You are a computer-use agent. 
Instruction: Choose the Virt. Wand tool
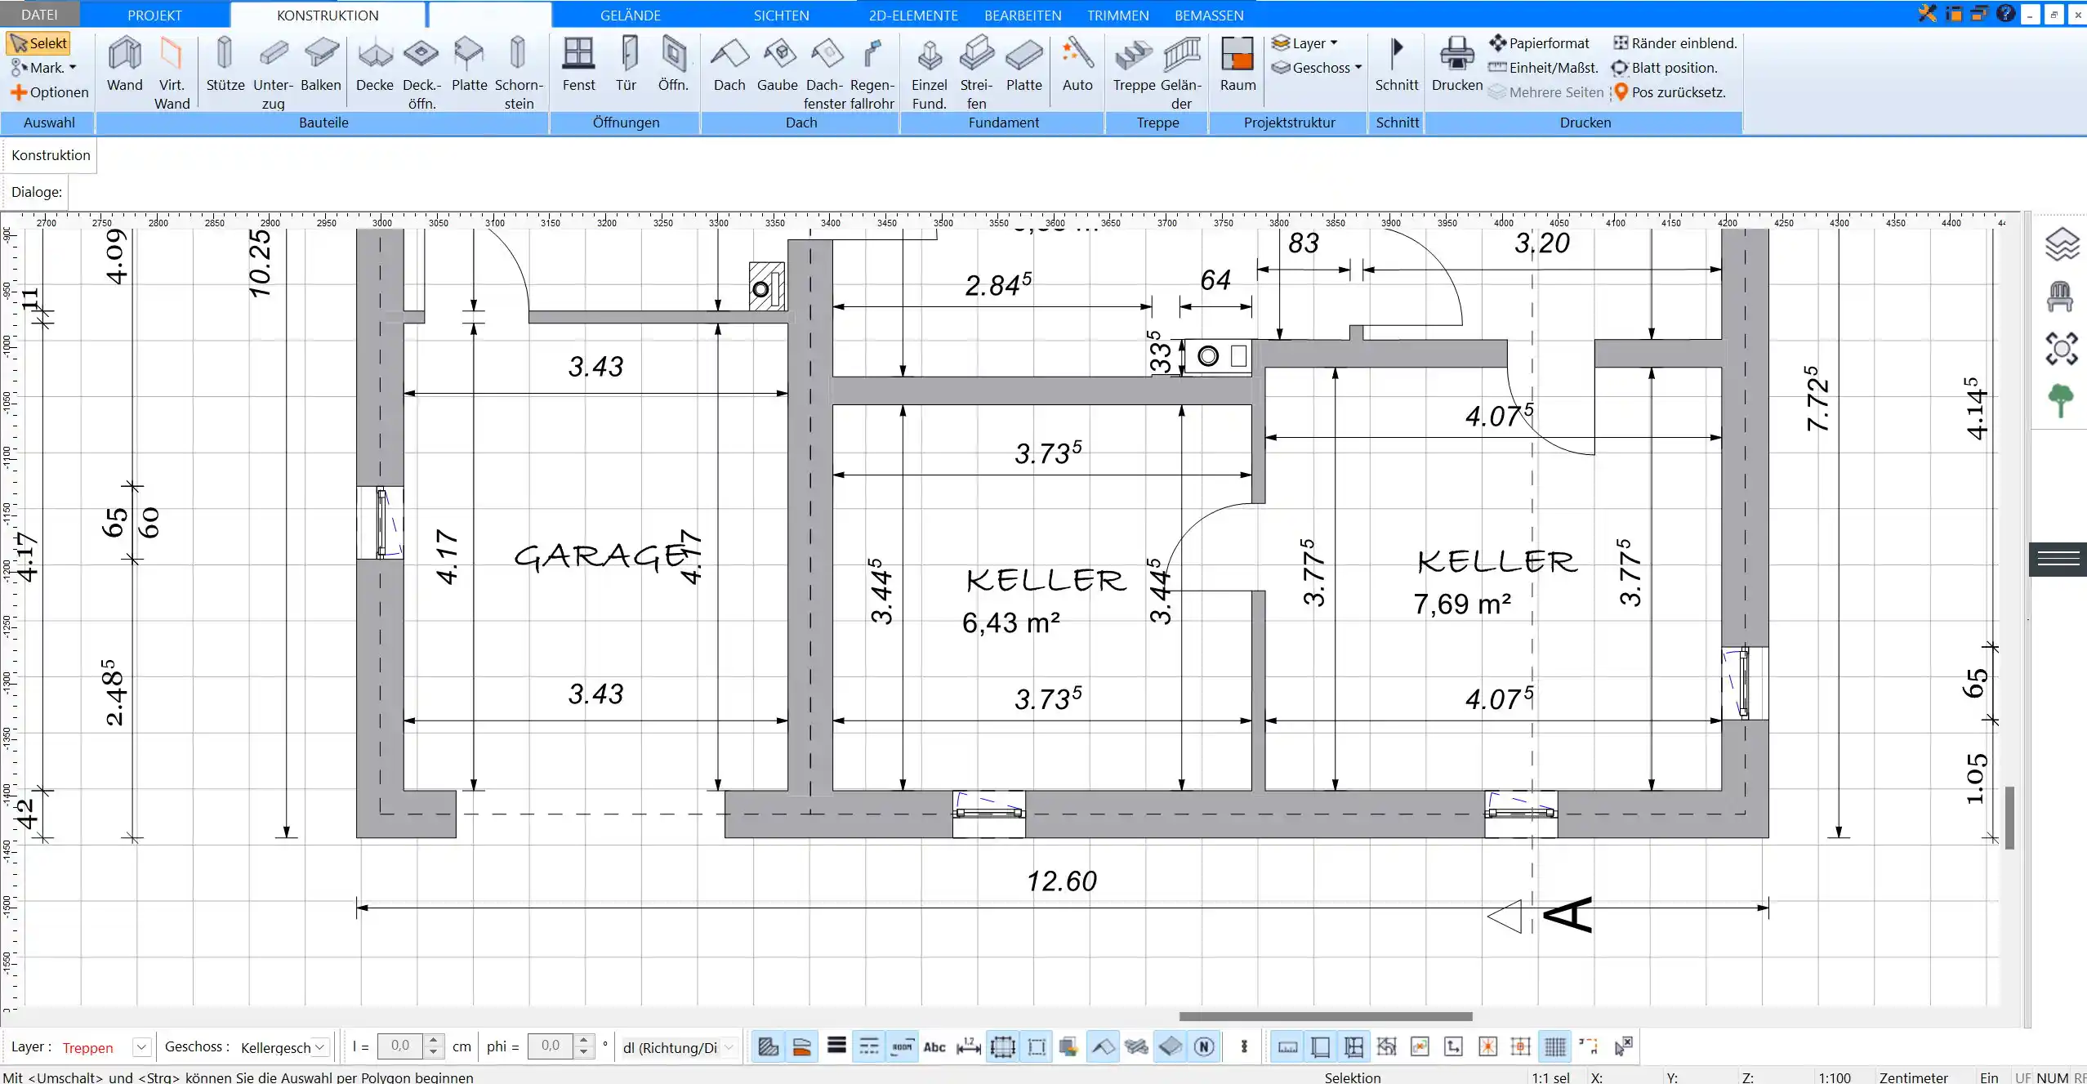coord(172,74)
